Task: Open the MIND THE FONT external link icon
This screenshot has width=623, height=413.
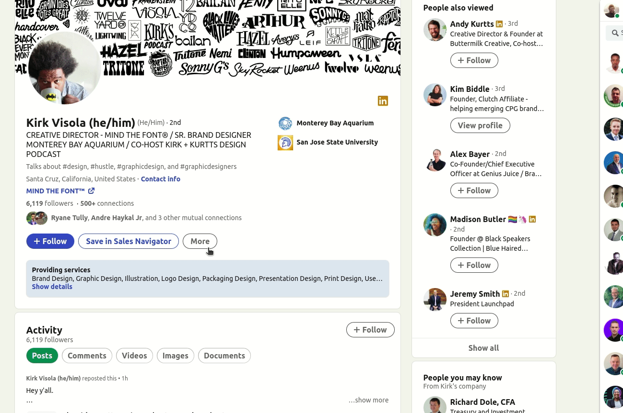Action: (x=91, y=190)
